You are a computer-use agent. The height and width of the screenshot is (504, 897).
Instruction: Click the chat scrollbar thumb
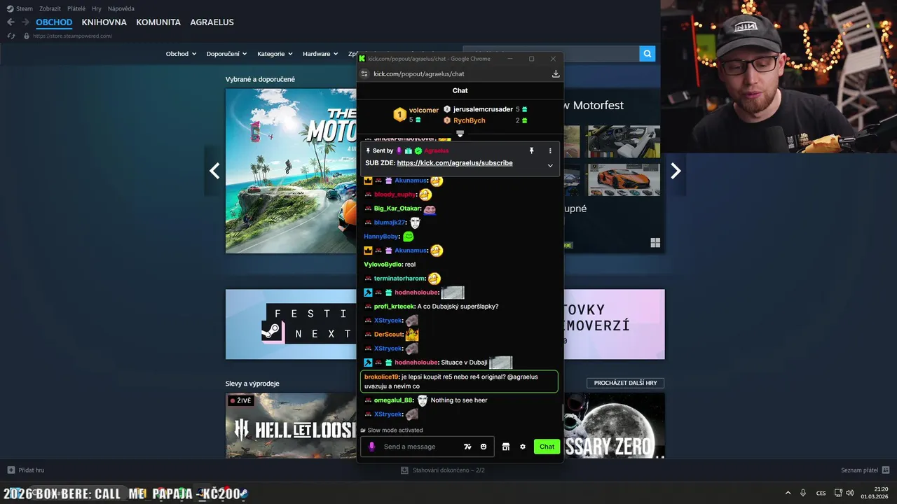click(561, 413)
